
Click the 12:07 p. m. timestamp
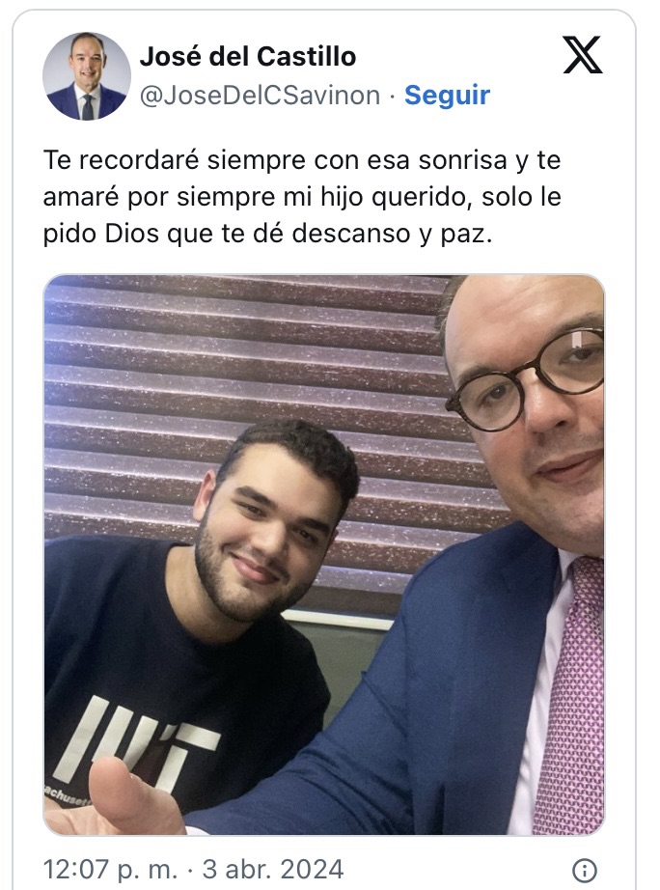pos(111,869)
